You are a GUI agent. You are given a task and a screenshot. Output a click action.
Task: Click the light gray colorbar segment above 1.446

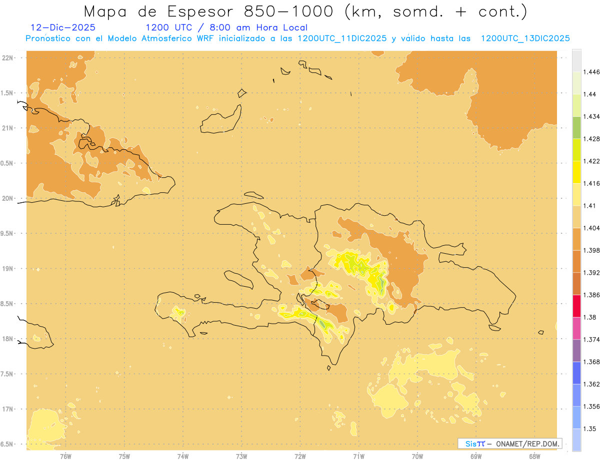point(576,60)
